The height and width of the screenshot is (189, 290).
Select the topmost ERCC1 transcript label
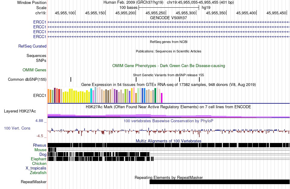[x=40, y=22]
